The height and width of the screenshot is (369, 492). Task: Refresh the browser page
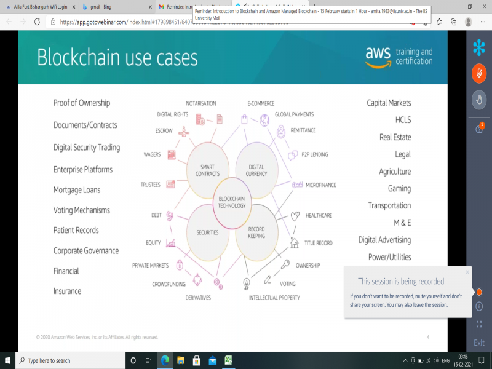coord(37,22)
